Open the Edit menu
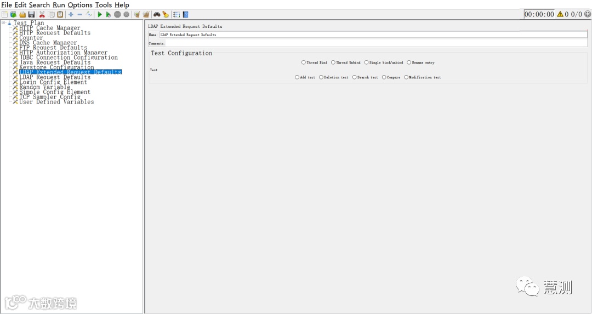Screen dimensions: 592x314 click(20, 5)
